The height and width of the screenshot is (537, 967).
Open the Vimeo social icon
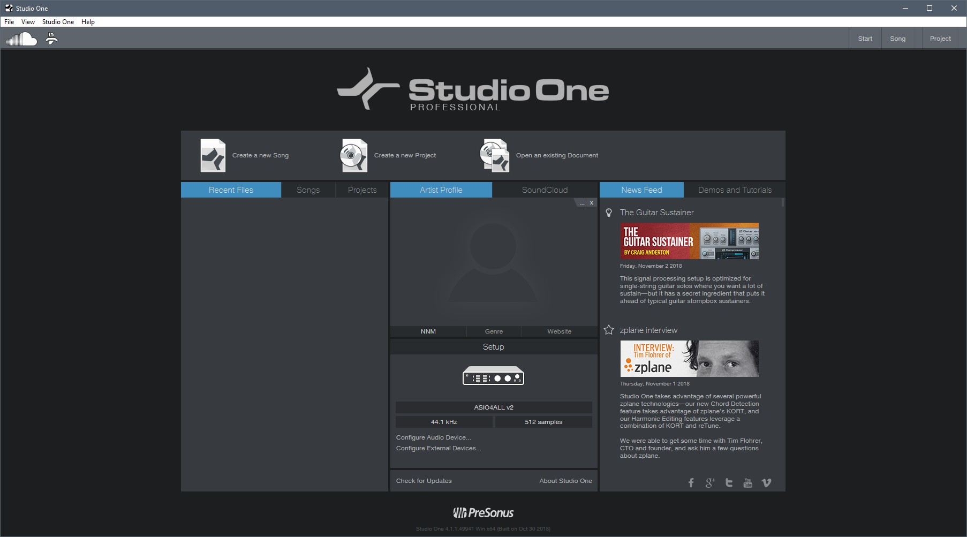tap(767, 483)
